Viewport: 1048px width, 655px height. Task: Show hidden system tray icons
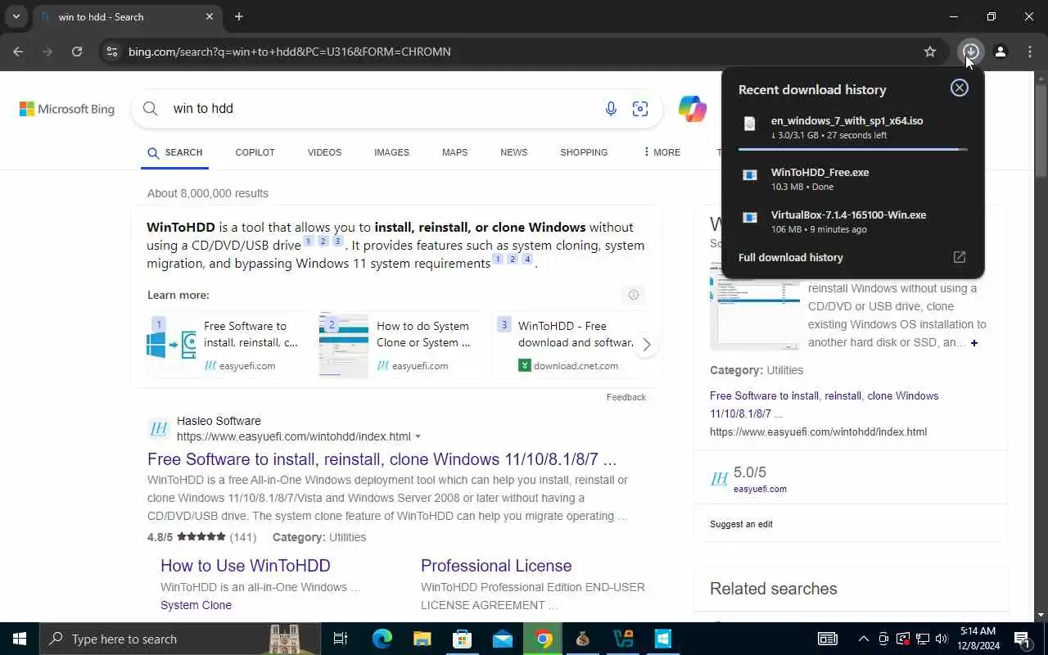(863, 639)
